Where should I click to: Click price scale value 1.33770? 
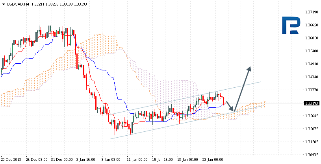pos(311,90)
